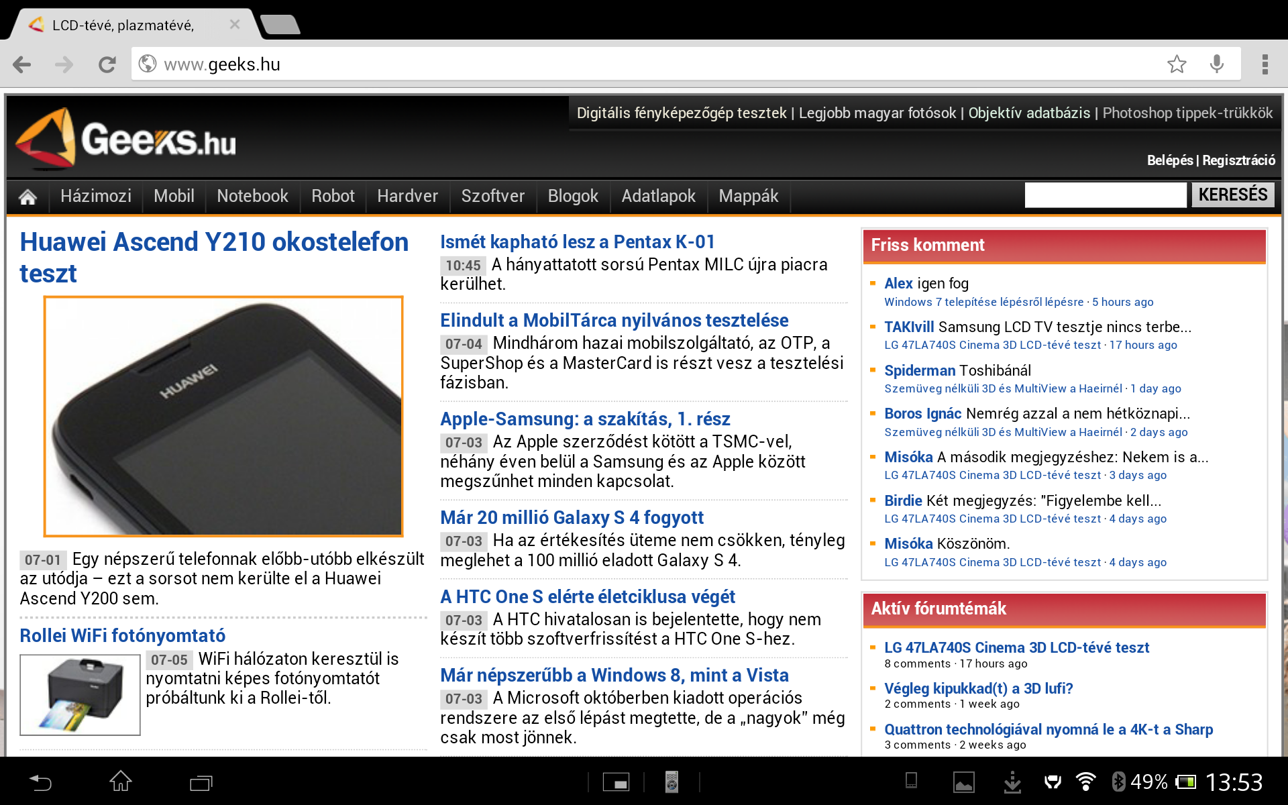The height and width of the screenshot is (805, 1288).
Task: Click the site home icon in navbar
Action: point(28,197)
